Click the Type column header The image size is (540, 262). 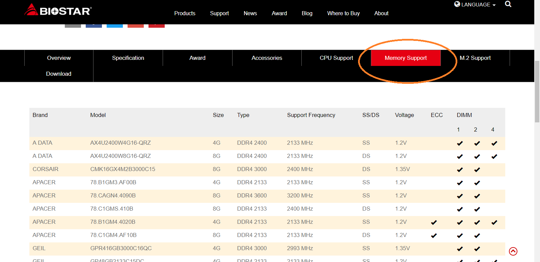(x=243, y=115)
